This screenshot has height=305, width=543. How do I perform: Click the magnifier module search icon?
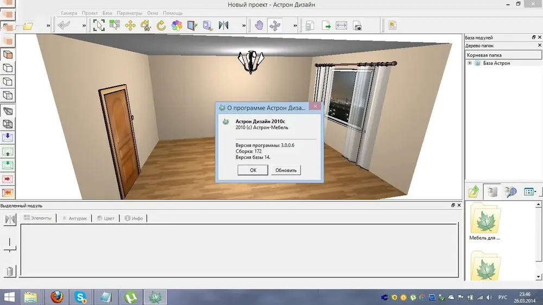(x=208, y=26)
